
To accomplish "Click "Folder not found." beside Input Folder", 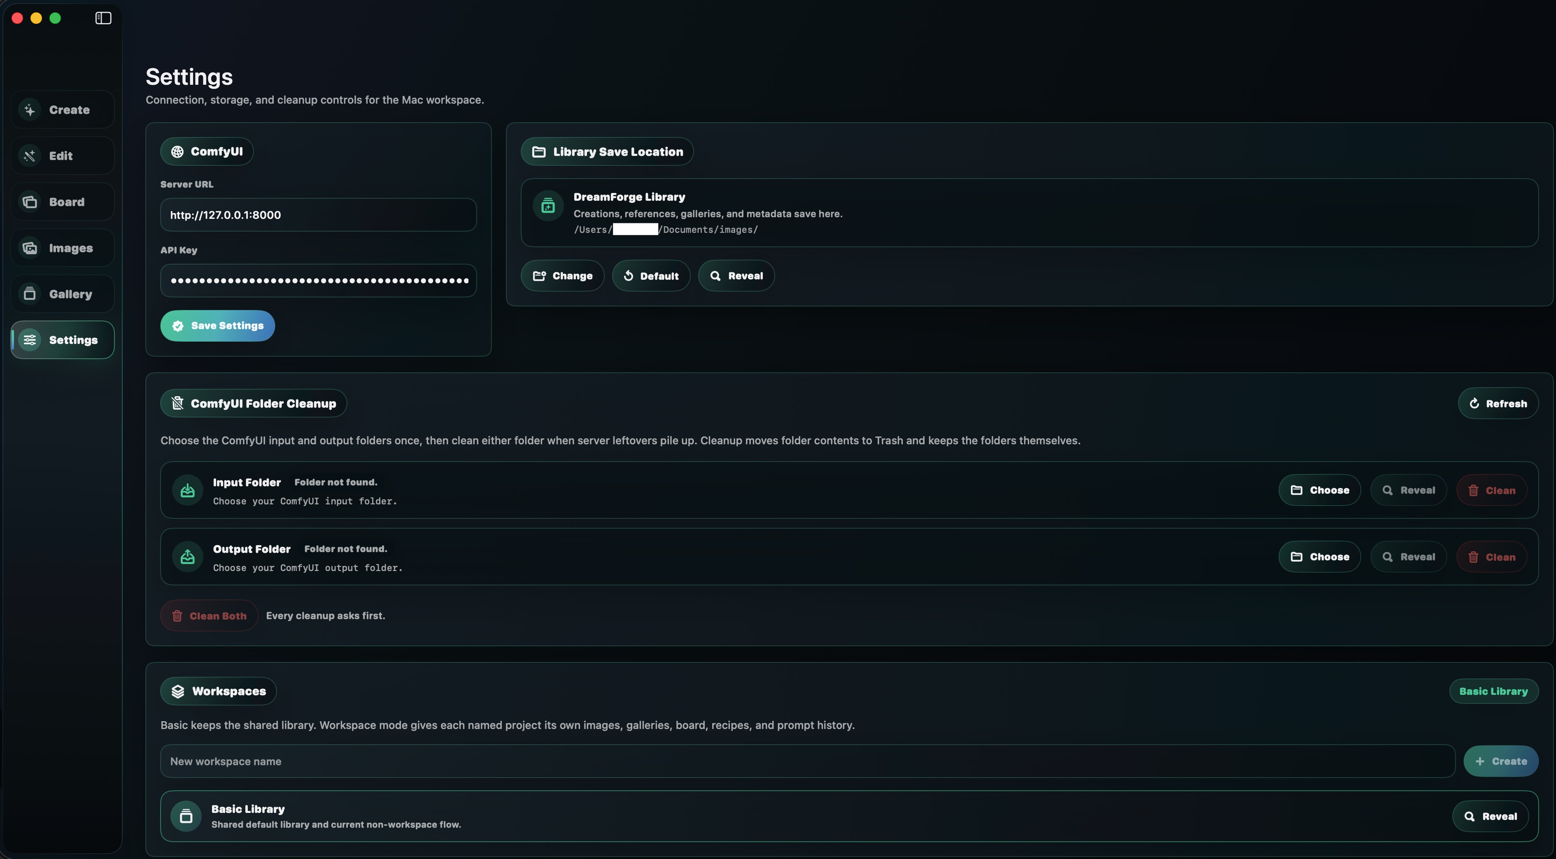I will pyautogui.click(x=336, y=482).
